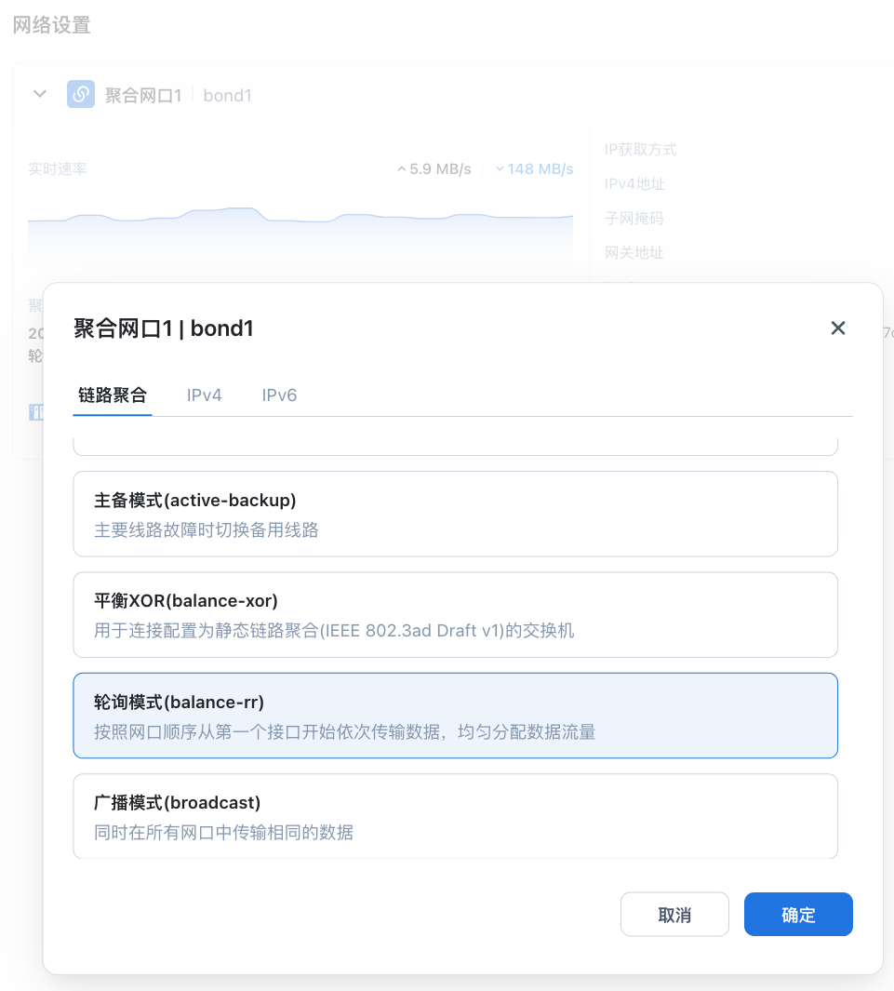The width and height of the screenshot is (894, 991).
Task: Switch to the IPv4 tab
Action: coord(204,395)
